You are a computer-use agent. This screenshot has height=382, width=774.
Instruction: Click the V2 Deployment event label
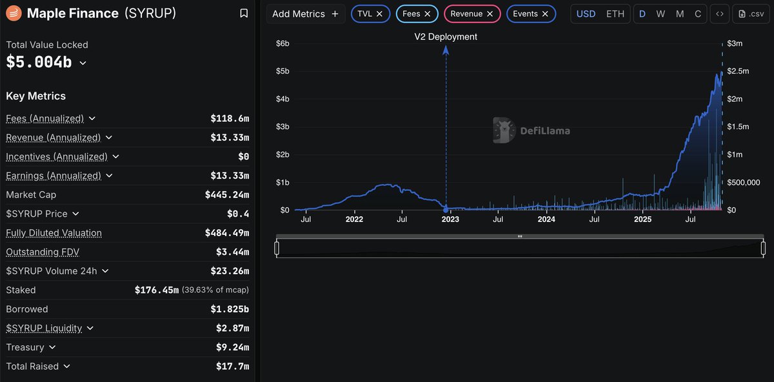pyautogui.click(x=446, y=37)
